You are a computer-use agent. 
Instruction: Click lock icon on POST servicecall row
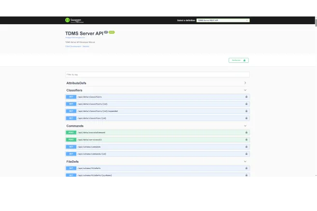tap(246, 139)
